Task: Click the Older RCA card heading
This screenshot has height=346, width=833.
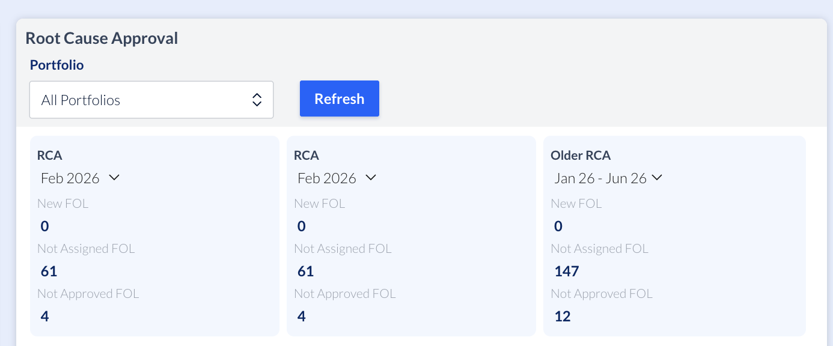Action: [x=581, y=156]
